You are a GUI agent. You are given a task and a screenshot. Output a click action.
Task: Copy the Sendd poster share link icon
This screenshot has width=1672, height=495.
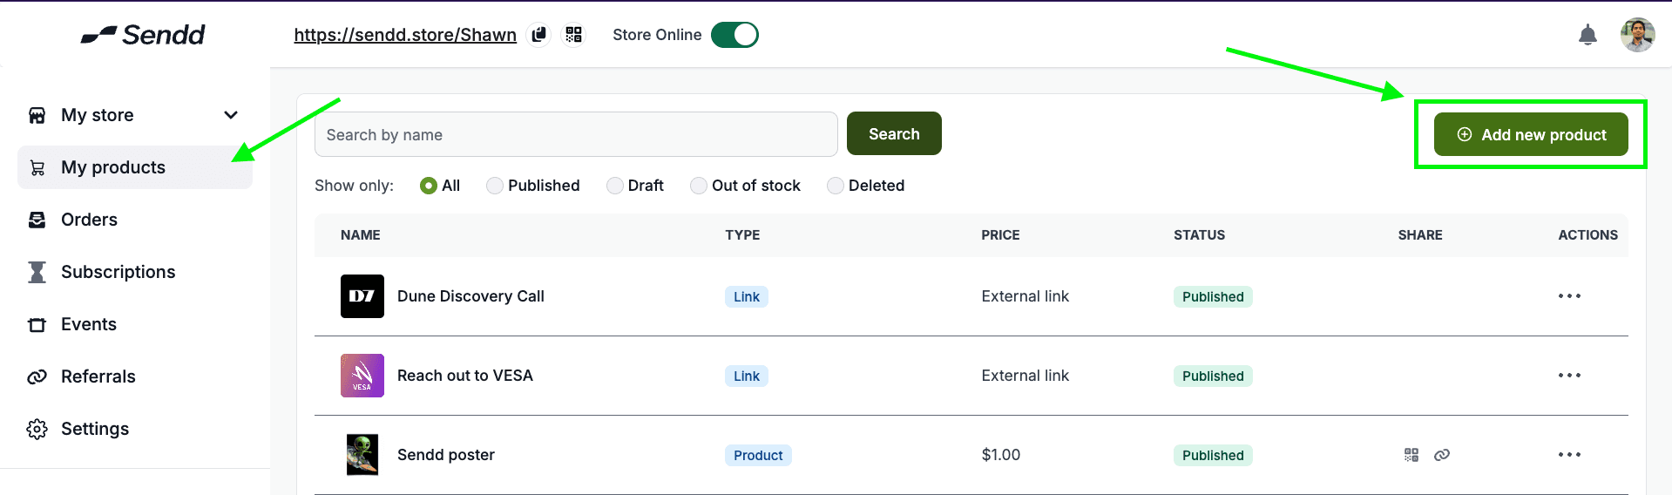coord(1442,455)
